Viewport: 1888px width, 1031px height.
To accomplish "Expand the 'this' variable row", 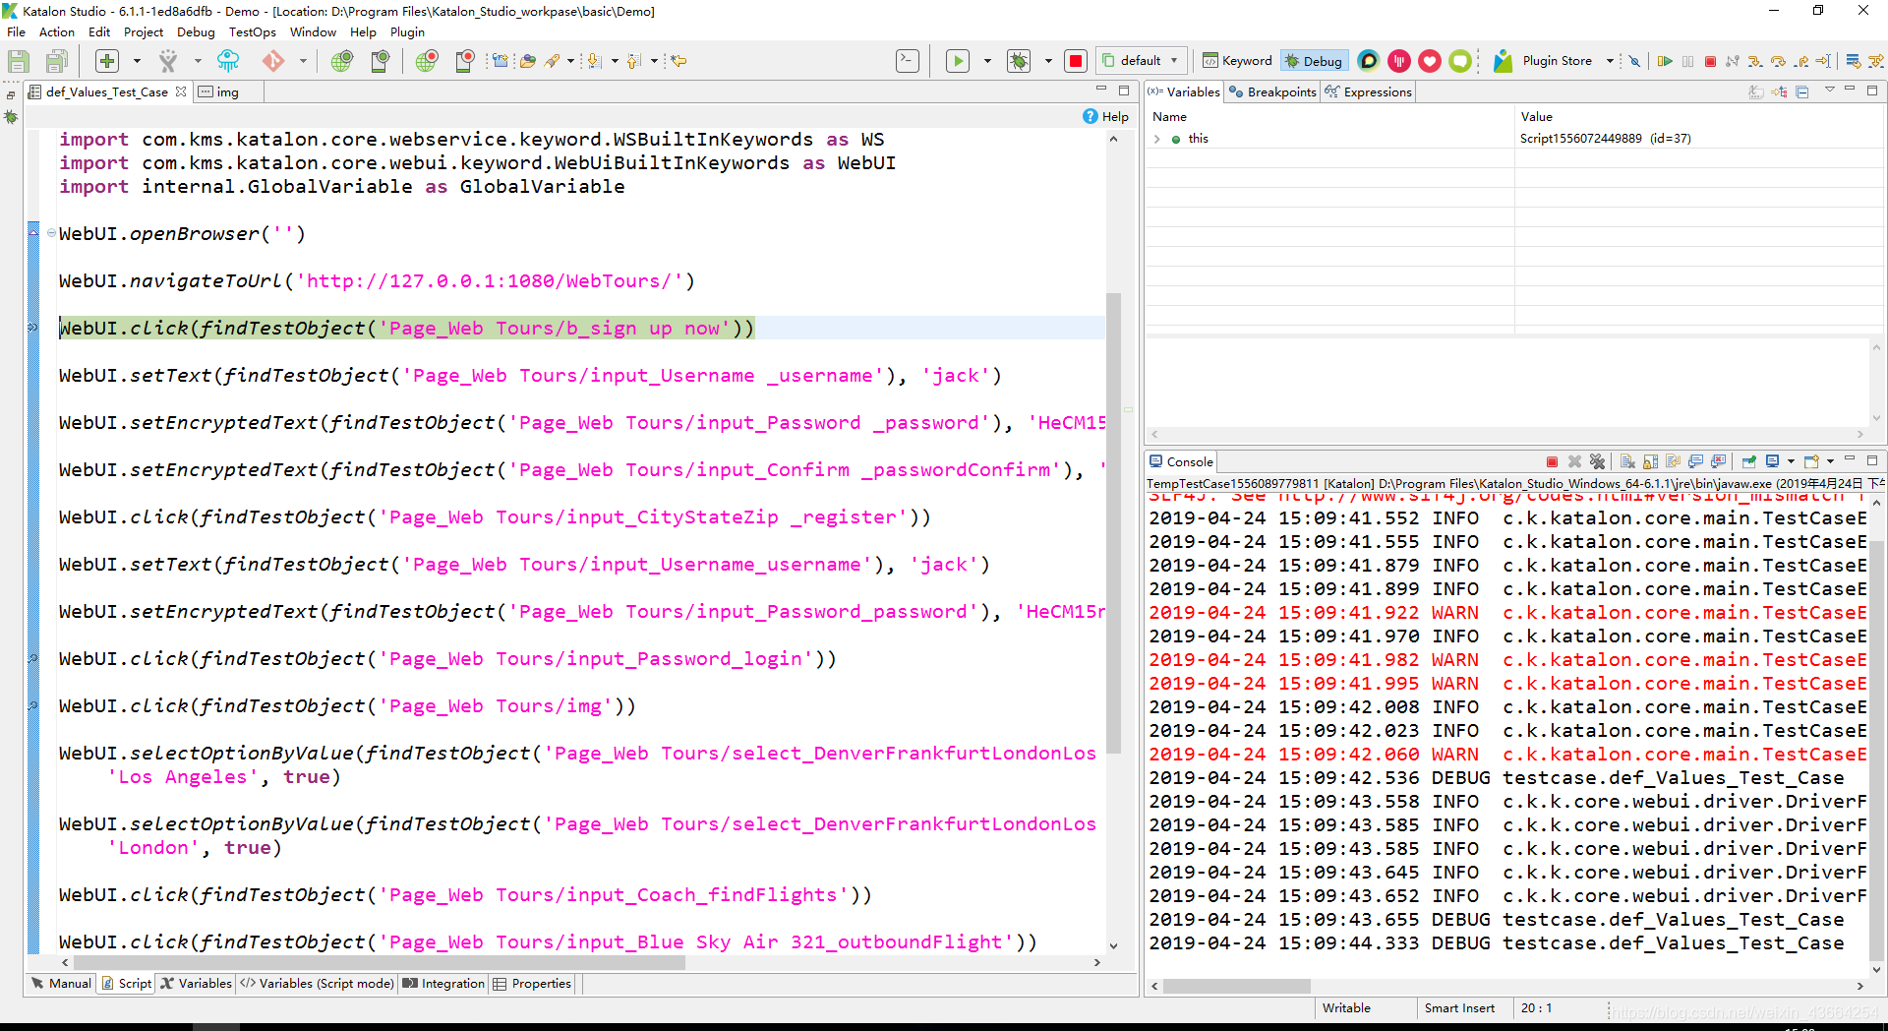I will (x=1157, y=139).
